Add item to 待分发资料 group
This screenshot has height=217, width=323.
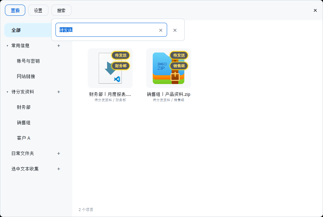pos(59,92)
